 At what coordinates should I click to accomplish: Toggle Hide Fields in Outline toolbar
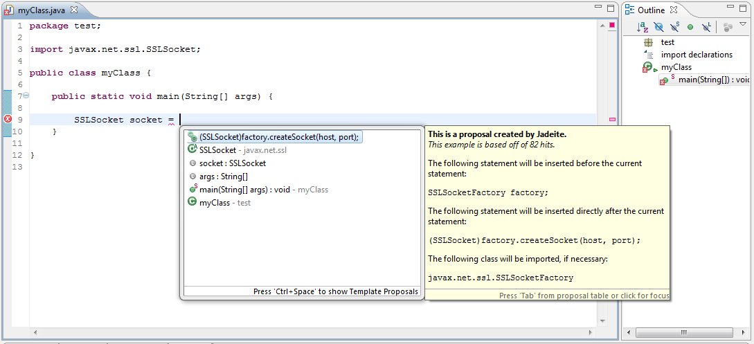659,28
